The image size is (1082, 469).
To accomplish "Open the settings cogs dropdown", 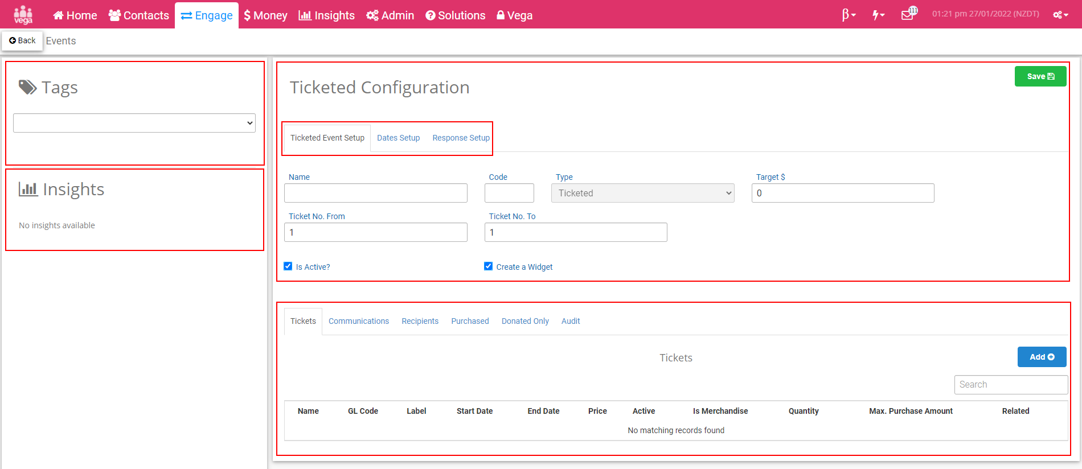I will pos(1060,15).
